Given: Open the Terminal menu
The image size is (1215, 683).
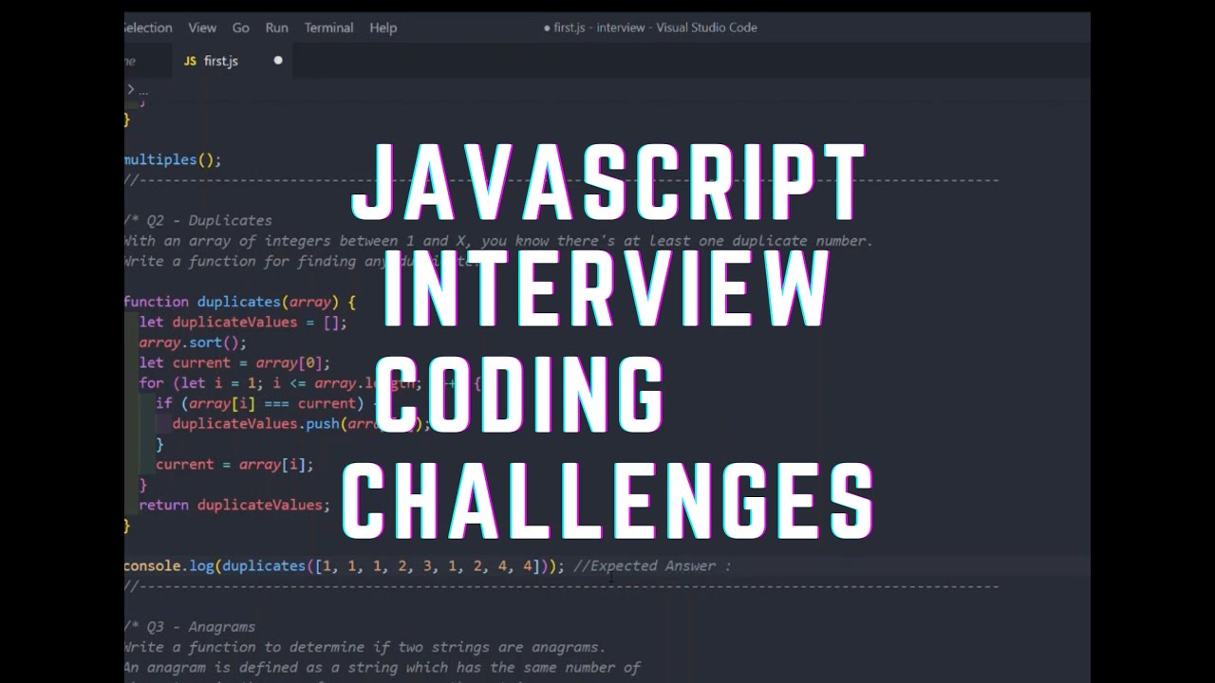Looking at the screenshot, I should [x=328, y=28].
